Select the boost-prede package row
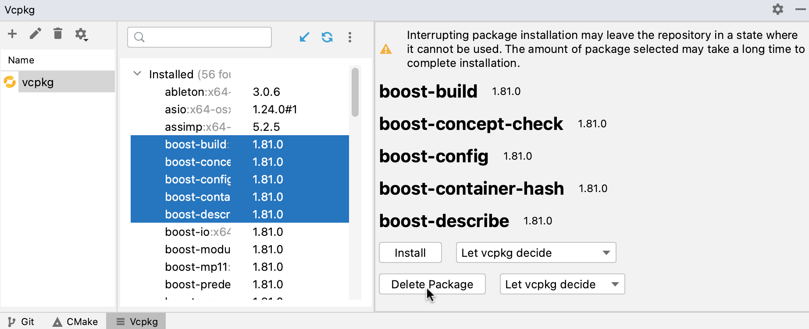The width and height of the screenshot is (809, 329). point(240,284)
